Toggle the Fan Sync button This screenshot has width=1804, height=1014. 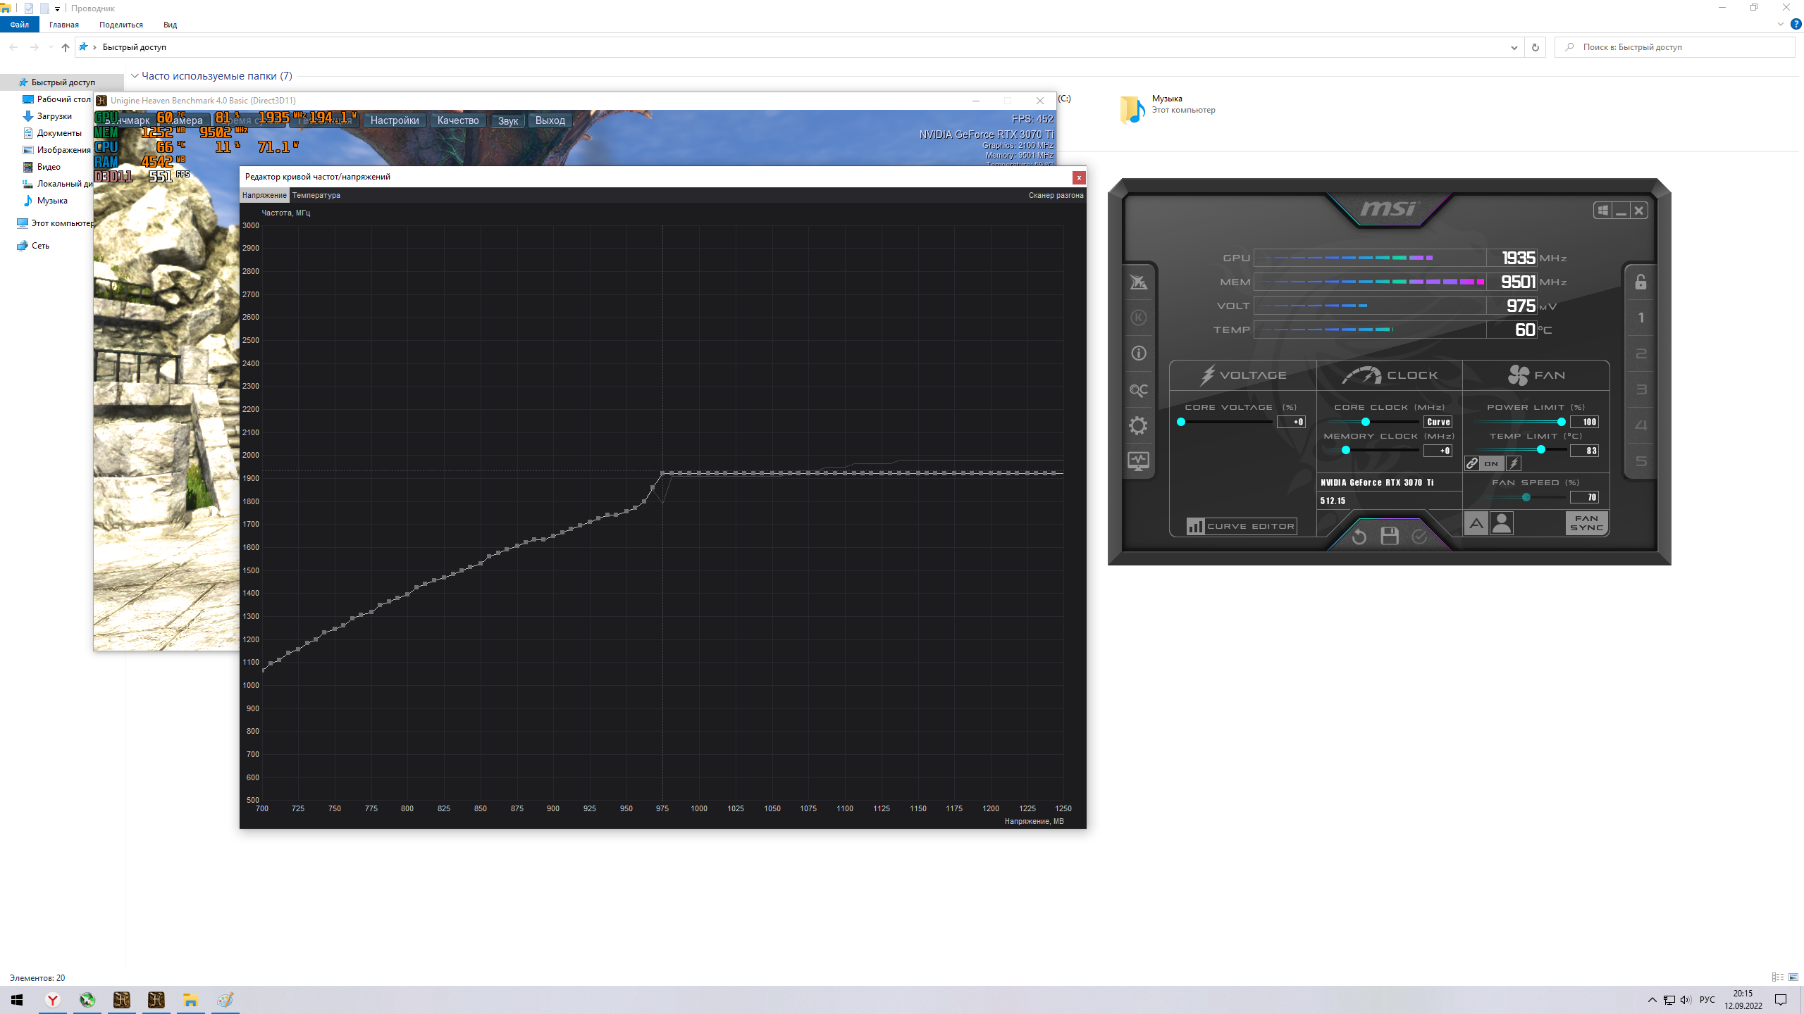point(1586,523)
